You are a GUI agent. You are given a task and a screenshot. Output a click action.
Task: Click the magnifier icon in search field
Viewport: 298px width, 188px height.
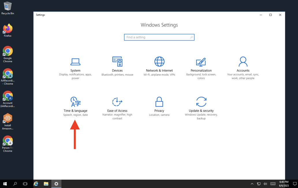coord(191,37)
